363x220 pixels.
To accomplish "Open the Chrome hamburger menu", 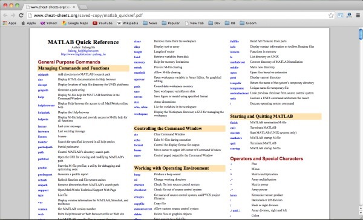I will point(358,16).
